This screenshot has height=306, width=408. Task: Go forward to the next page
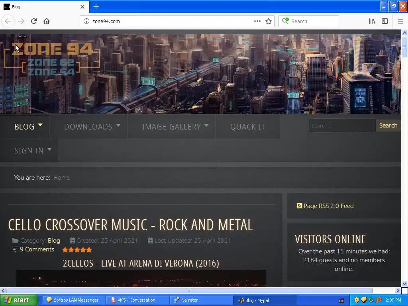pos(21,21)
